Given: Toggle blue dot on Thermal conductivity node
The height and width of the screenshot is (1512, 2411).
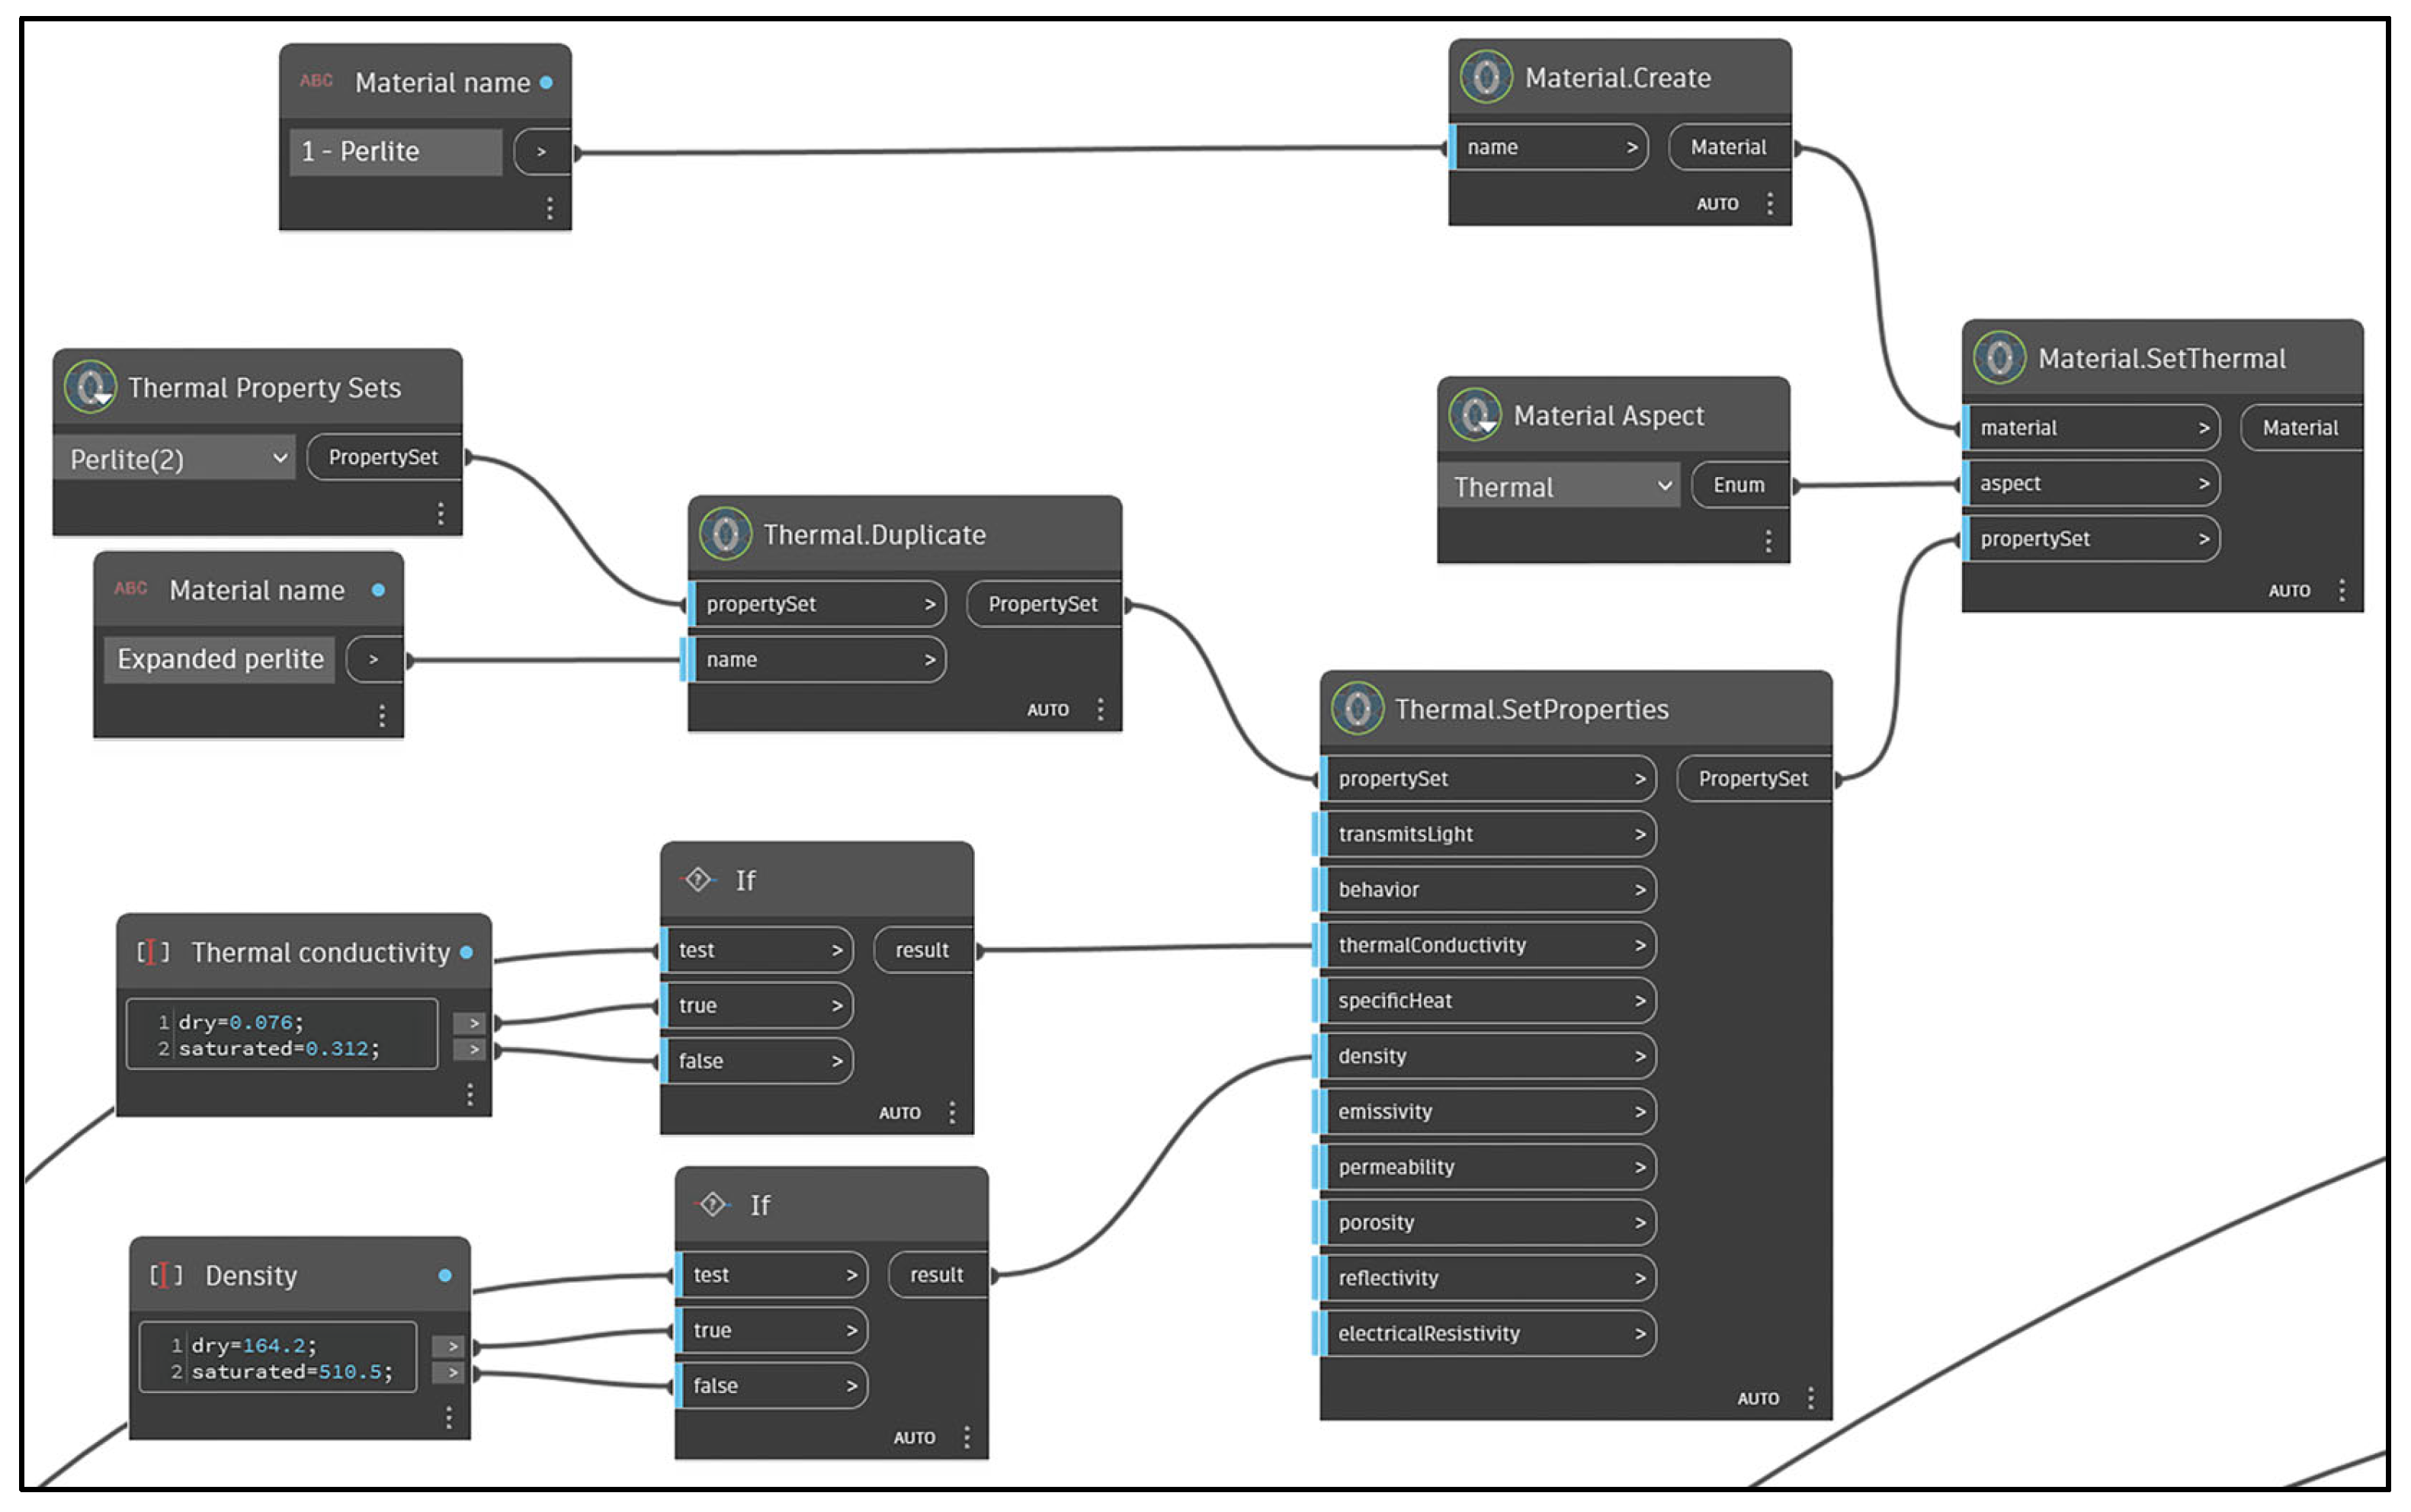Looking at the screenshot, I should [466, 952].
